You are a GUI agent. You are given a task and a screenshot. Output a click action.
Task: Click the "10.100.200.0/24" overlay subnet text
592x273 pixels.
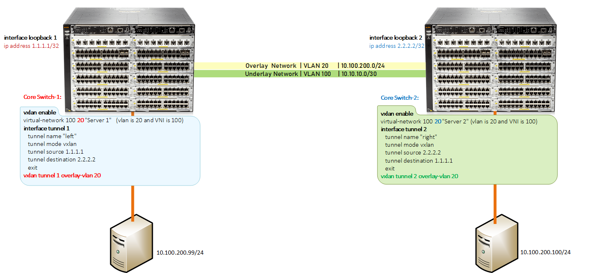(363, 66)
